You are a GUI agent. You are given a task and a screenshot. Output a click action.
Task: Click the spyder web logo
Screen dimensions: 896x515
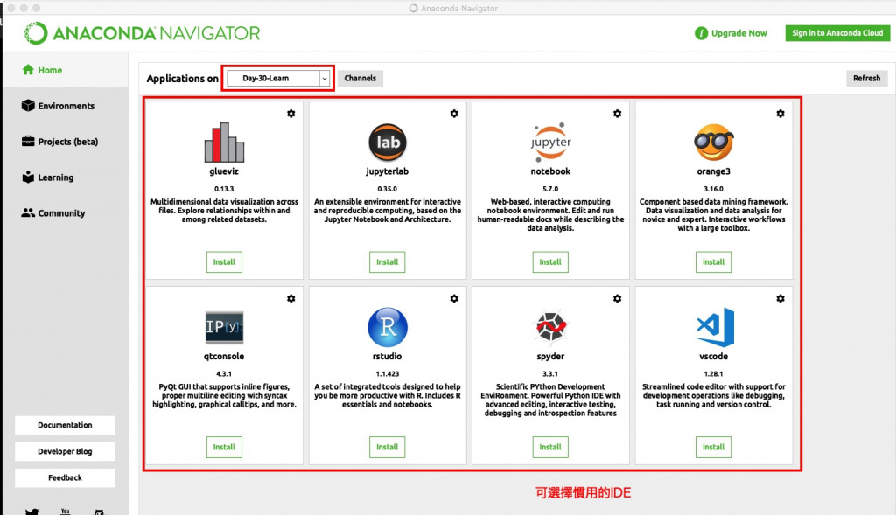click(550, 327)
